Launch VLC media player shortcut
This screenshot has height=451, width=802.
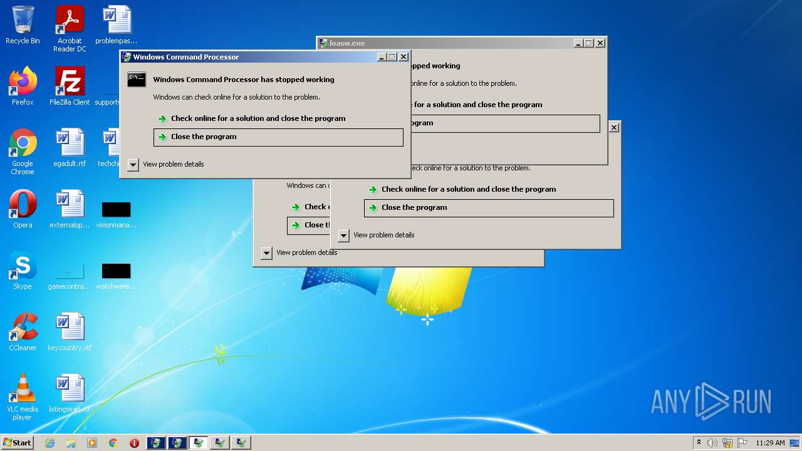(x=23, y=397)
